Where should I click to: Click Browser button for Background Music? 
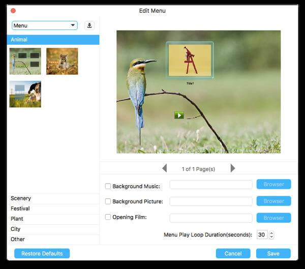point(273,184)
